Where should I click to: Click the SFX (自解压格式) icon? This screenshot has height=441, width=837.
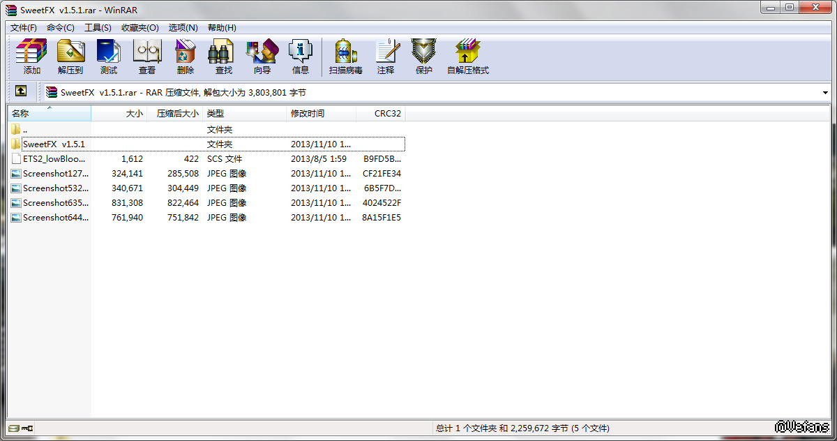(x=468, y=57)
